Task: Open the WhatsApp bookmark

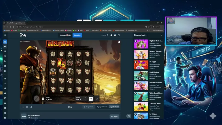Action: [22, 30]
